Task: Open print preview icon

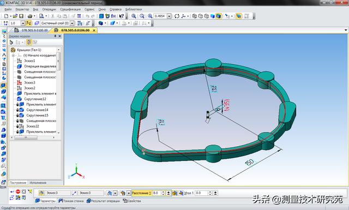Action: point(41,16)
